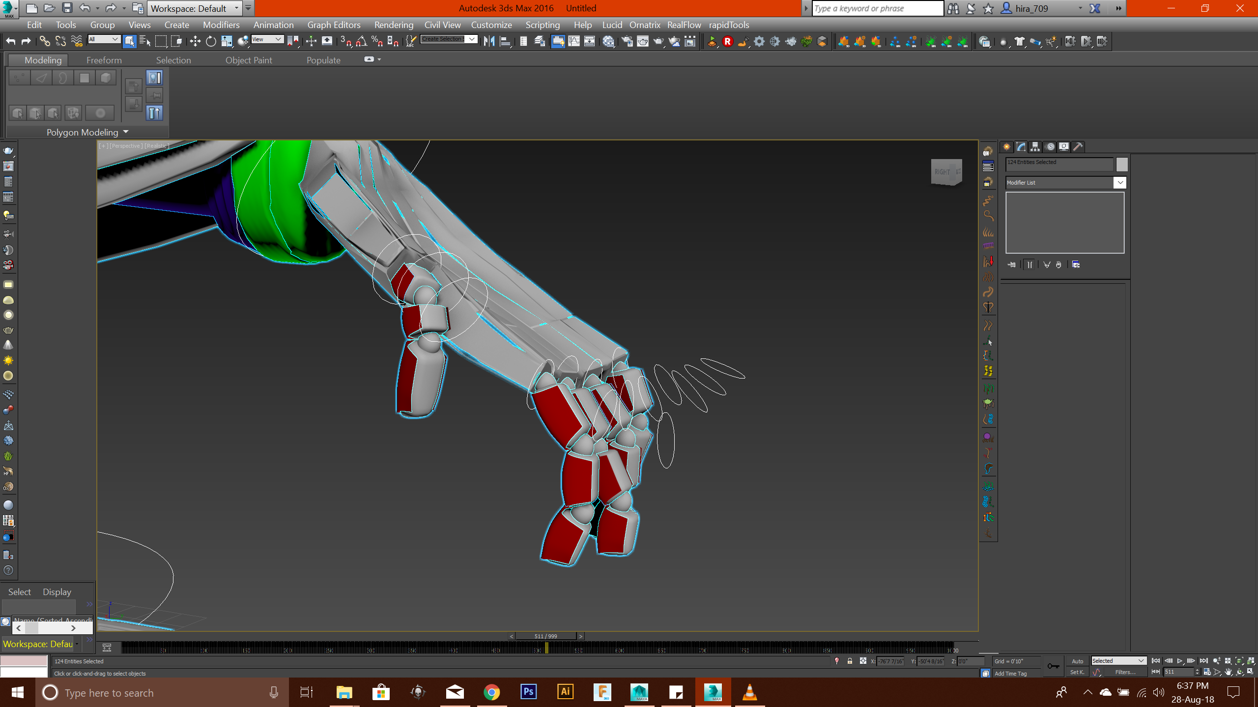Viewport: 1258px width, 707px height.
Task: Open the Render Setup dialog
Action: click(x=627, y=42)
